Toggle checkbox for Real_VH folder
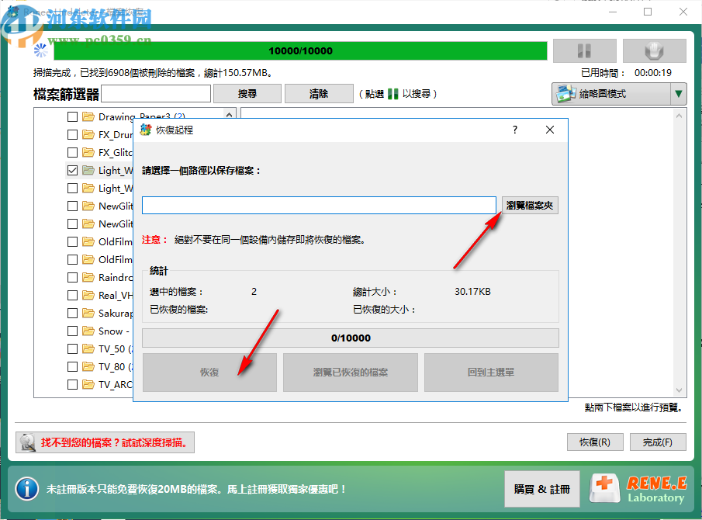 (x=72, y=295)
